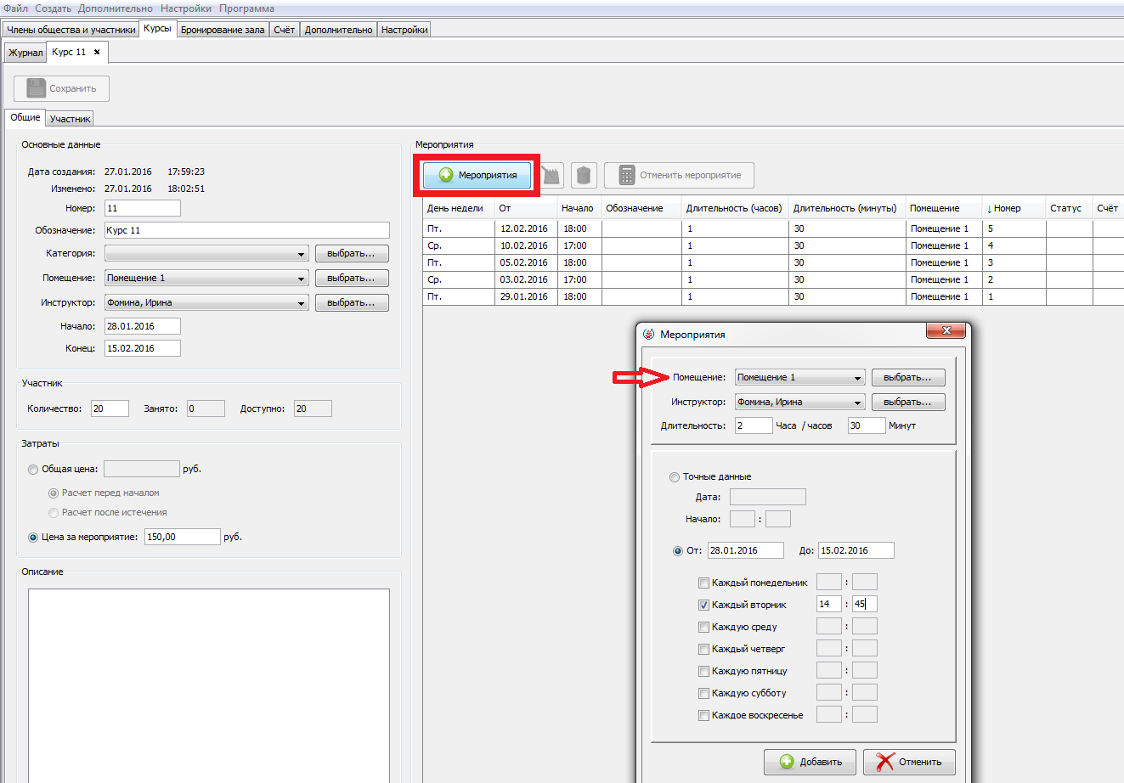The image size is (1124, 783).
Task: Switch to Участник sub-tab
Action: point(70,119)
